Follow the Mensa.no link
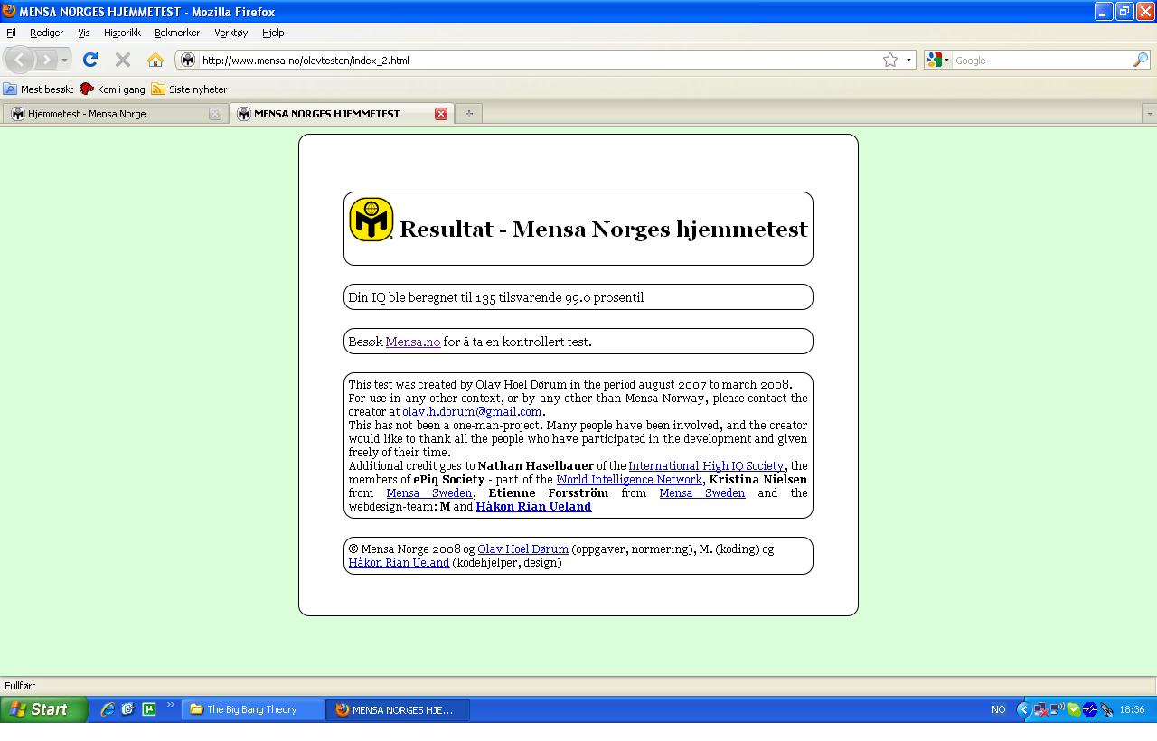1157x741 pixels. click(x=413, y=342)
